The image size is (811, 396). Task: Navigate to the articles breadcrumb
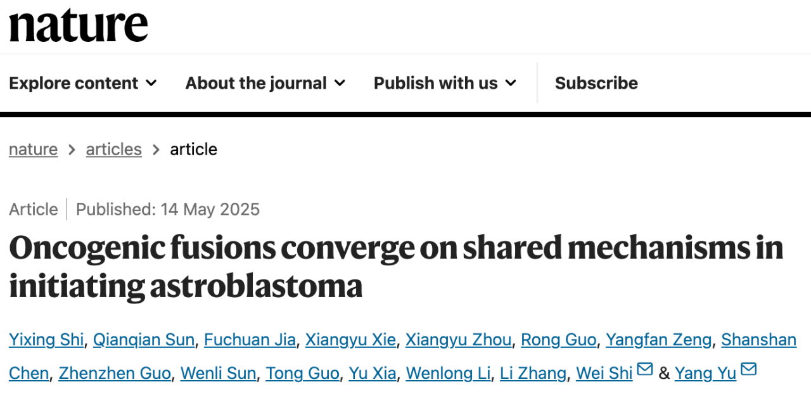[114, 150]
